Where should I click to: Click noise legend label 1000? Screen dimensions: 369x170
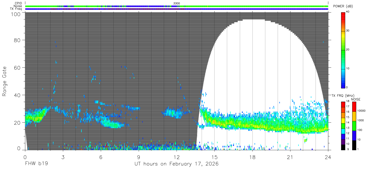[x=360, y=120]
